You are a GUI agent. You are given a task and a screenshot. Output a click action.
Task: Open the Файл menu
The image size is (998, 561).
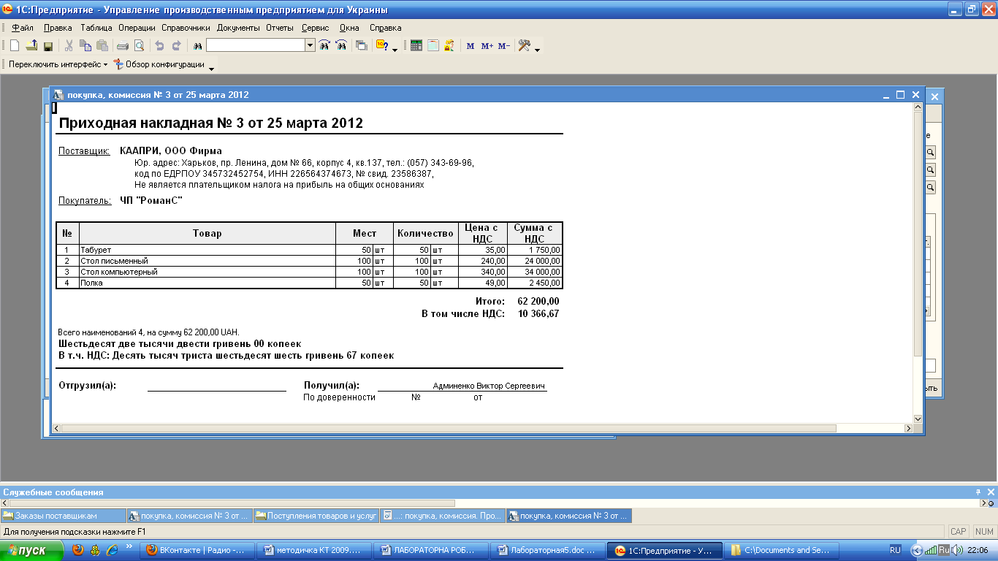[23, 28]
